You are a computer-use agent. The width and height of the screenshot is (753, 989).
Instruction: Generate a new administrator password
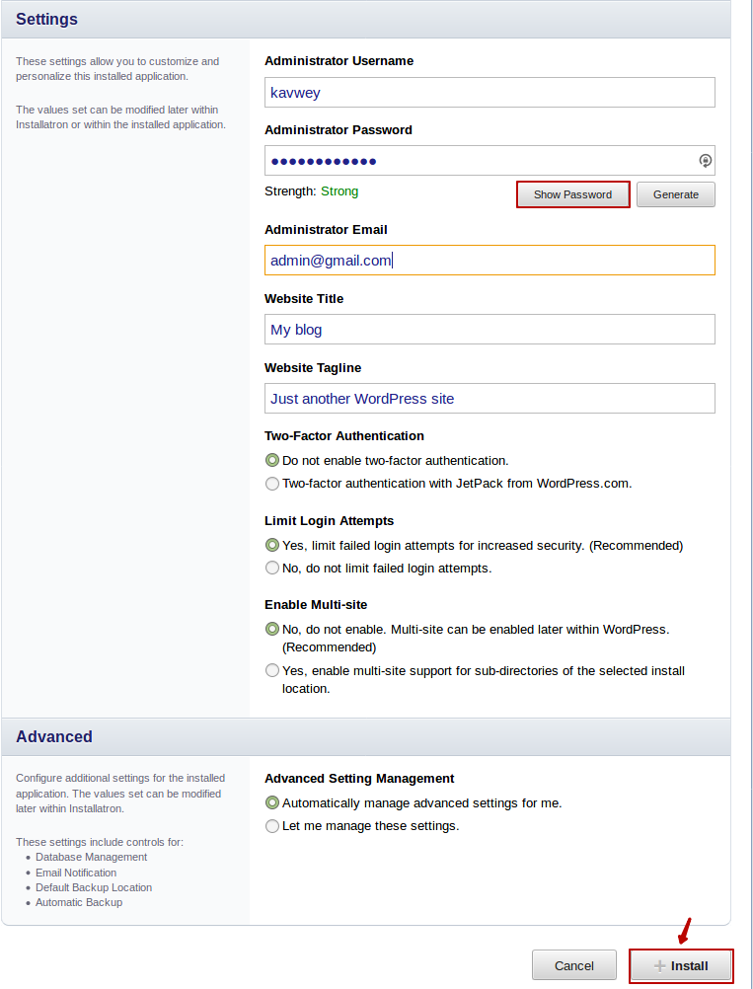pyautogui.click(x=676, y=194)
